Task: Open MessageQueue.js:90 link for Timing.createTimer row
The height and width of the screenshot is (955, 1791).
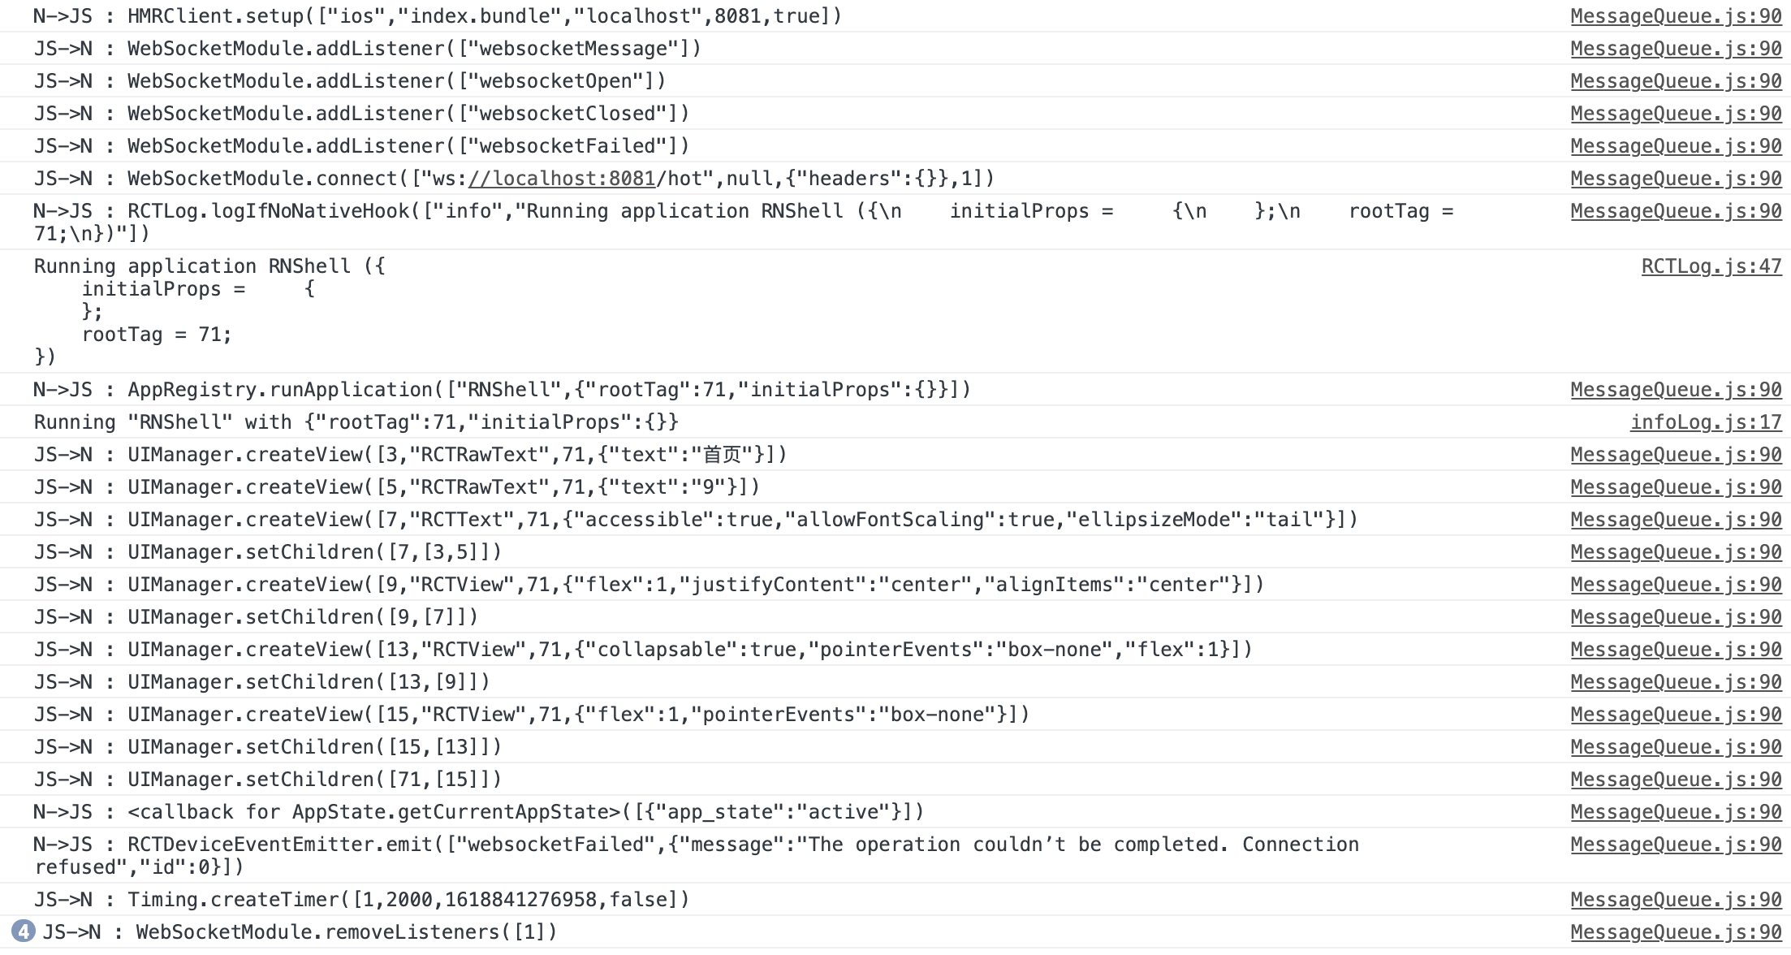Action: (x=1676, y=900)
